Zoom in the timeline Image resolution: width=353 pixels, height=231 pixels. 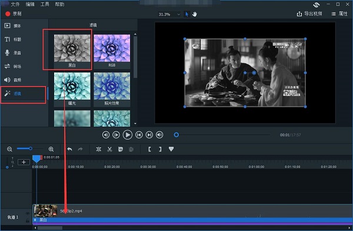[51, 149]
